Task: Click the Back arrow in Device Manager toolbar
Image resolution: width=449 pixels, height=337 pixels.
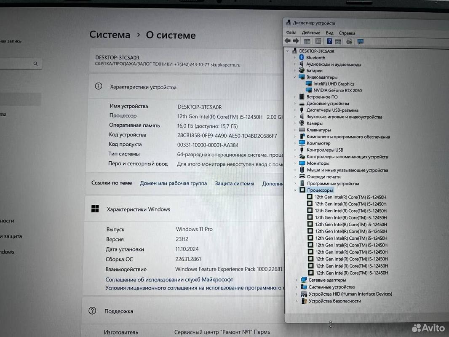Action: [x=288, y=41]
